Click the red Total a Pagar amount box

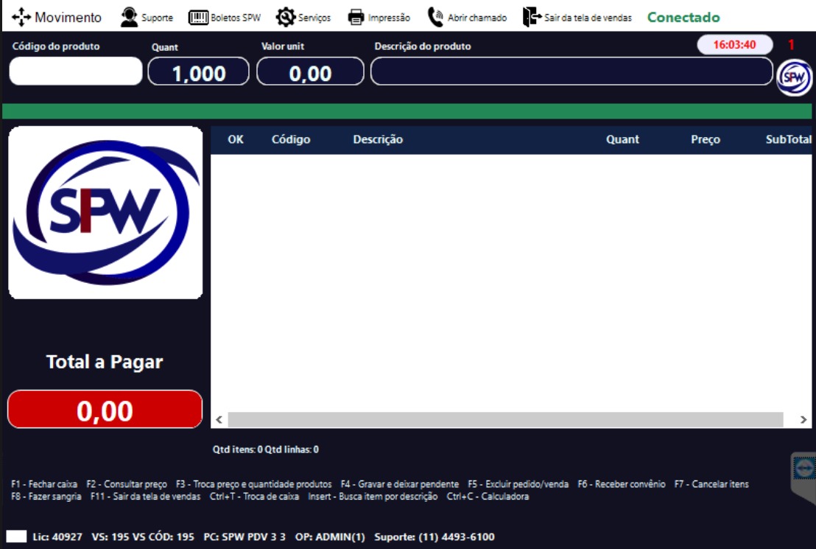pyautogui.click(x=105, y=410)
